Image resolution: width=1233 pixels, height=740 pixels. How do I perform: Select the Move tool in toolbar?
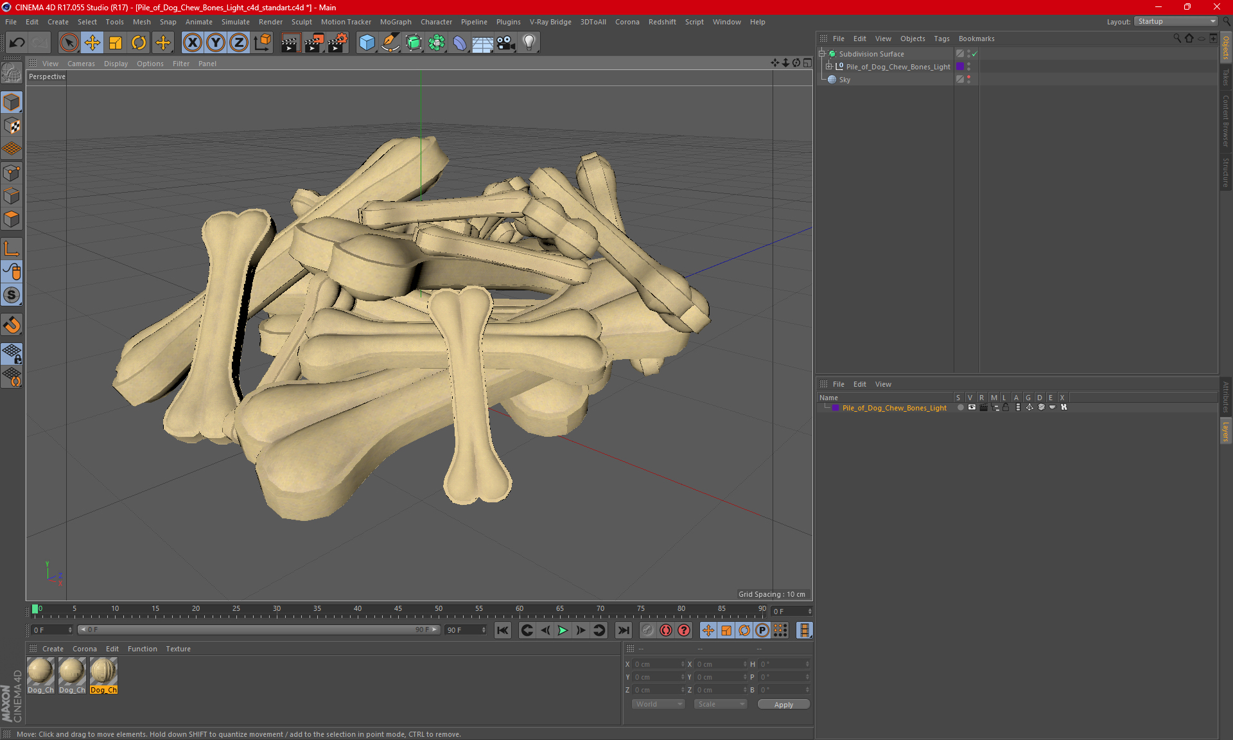pos(92,43)
